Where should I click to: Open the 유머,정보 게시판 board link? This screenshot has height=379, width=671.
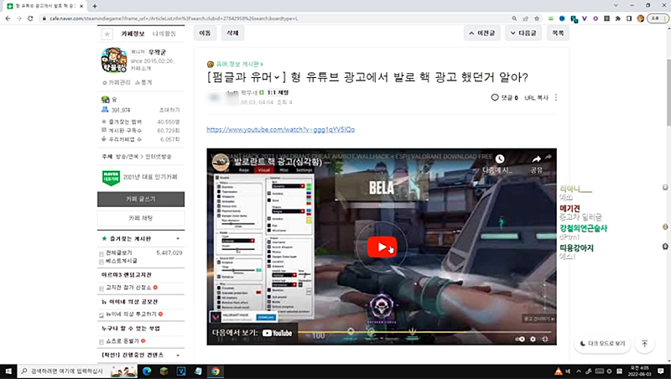point(239,64)
